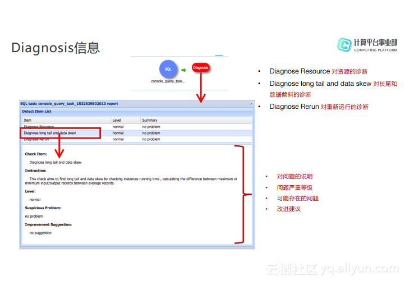Click the Item column header
This screenshot has height=281, width=405.
click(x=66, y=121)
